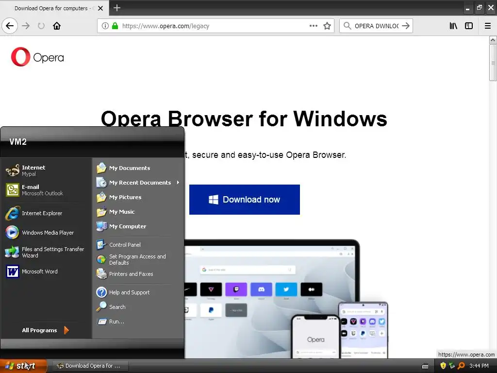497x373 pixels.
Task: Click the 3:44 PM clock
Action: click(479, 366)
